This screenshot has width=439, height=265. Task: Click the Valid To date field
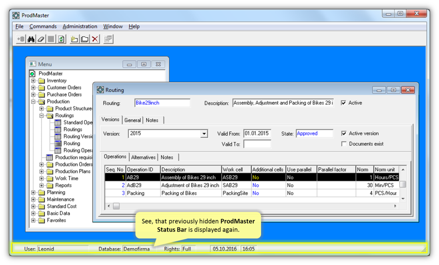[x=257, y=144]
